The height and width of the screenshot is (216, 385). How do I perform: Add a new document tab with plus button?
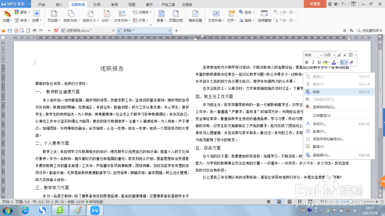click(176, 31)
